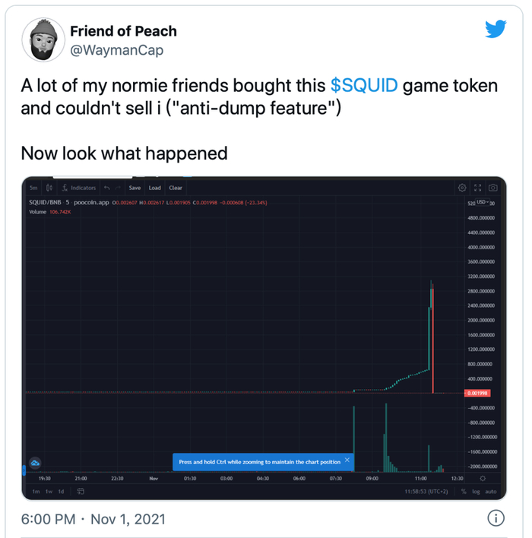Click the Twitter bird logo
Viewport: 532px width, 538px height.
[495, 29]
